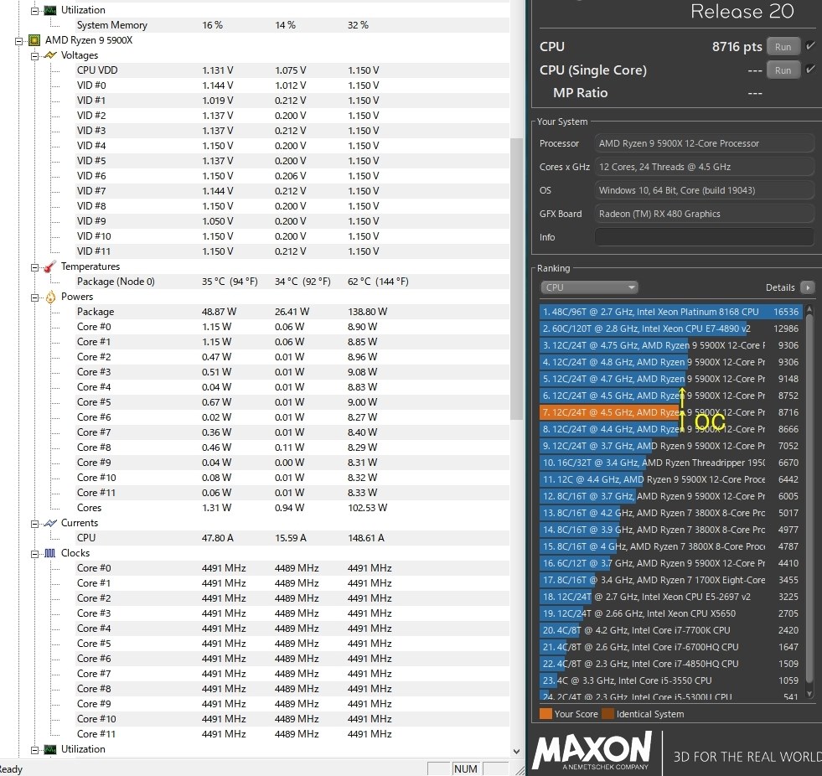Click the 62 °C max temperature value

[x=378, y=282]
